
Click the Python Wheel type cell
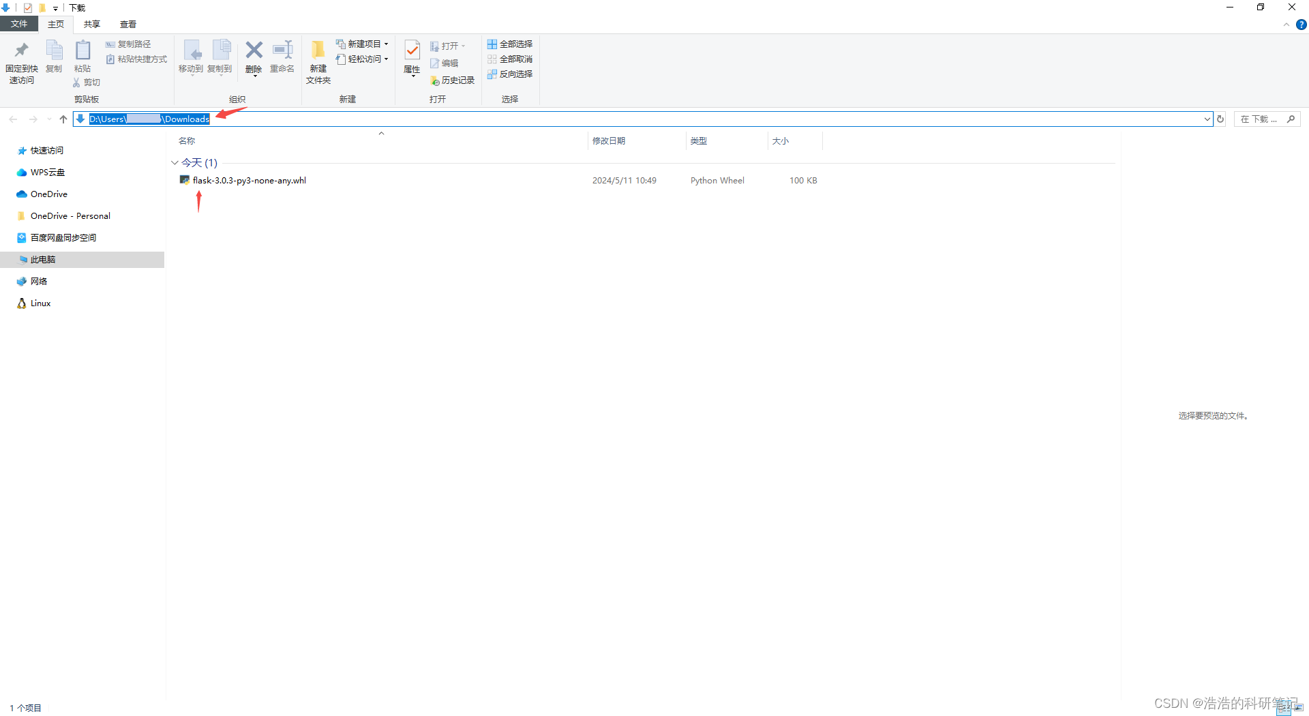717,181
